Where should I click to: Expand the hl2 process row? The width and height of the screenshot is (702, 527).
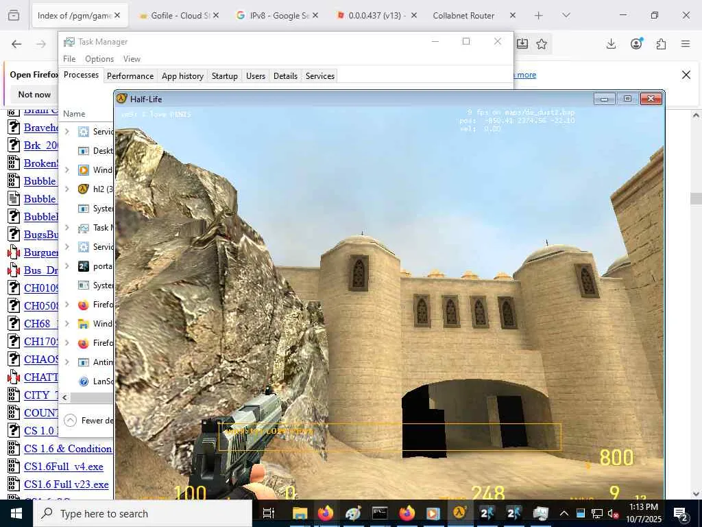(67, 189)
